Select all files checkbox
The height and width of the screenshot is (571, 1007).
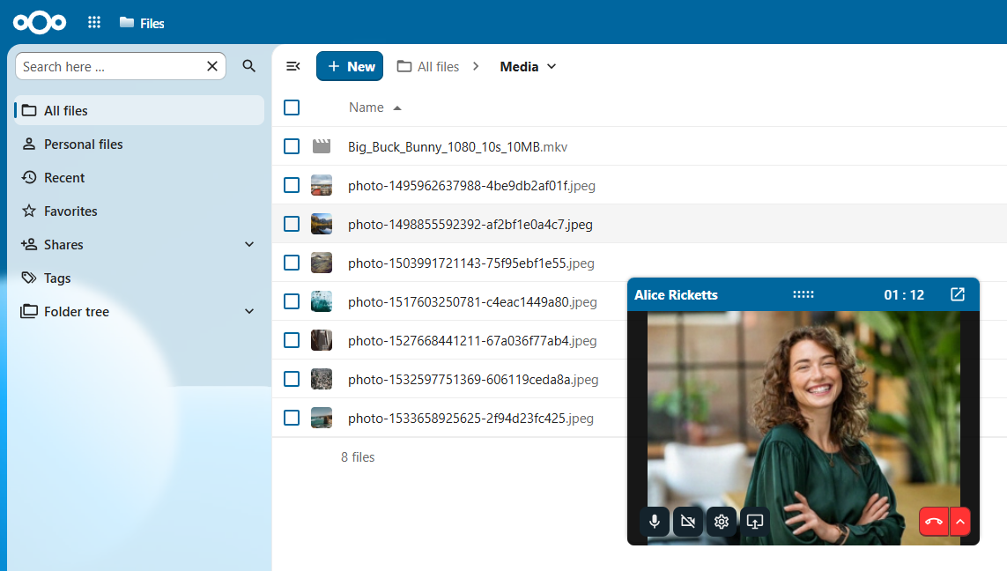pyautogui.click(x=292, y=108)
